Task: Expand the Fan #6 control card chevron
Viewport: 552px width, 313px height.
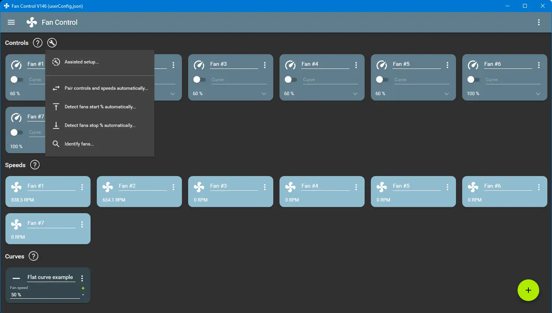Action: [x=538, y=94]
